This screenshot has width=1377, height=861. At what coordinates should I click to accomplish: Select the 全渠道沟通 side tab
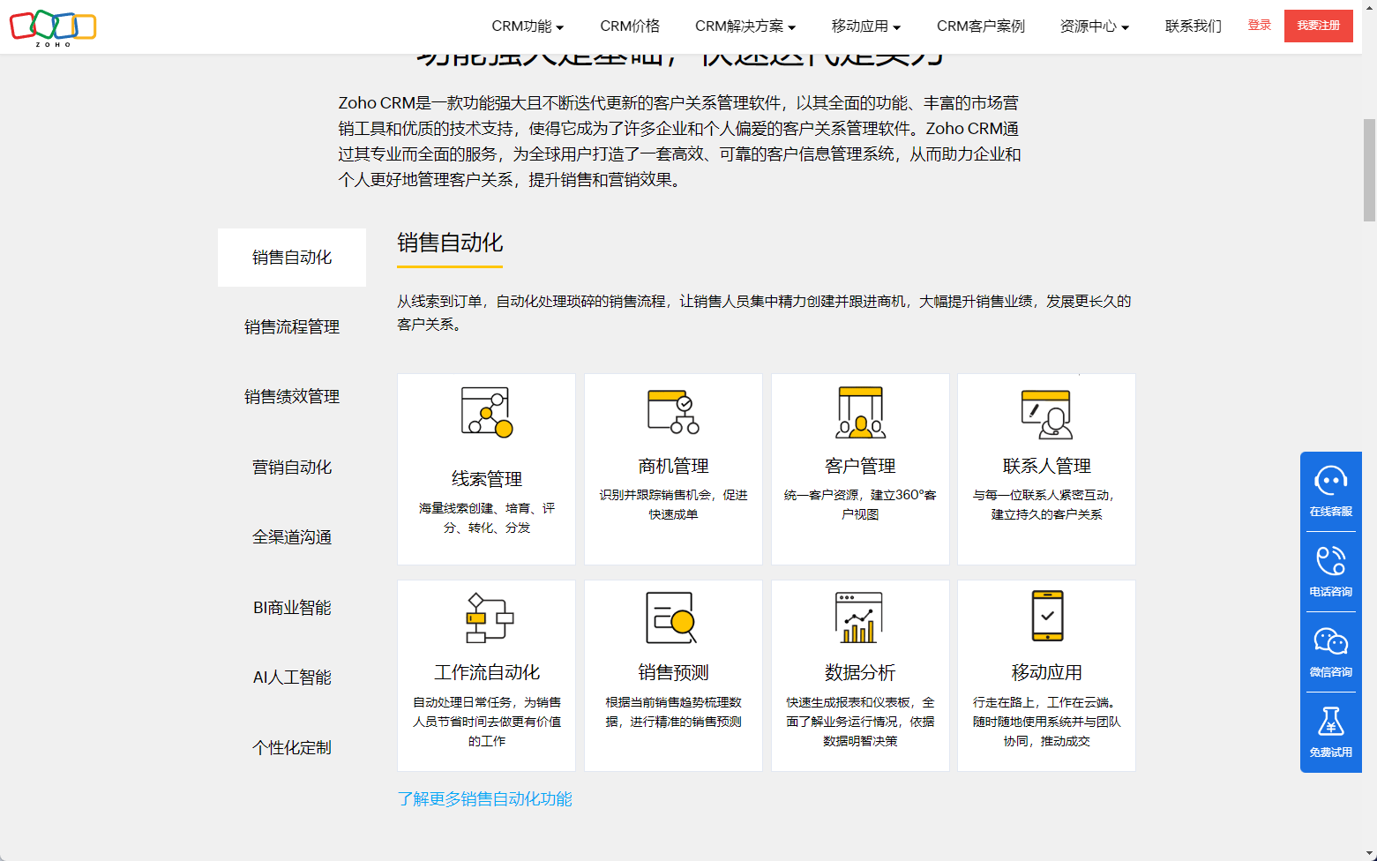click(292, 537)
